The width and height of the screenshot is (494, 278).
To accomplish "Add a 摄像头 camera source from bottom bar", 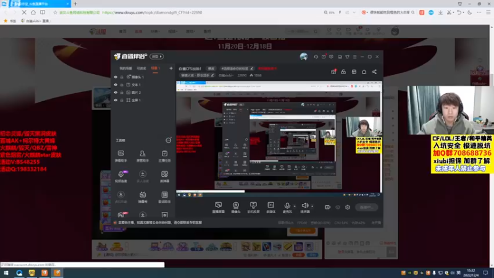I will click(x=236, y=208).
